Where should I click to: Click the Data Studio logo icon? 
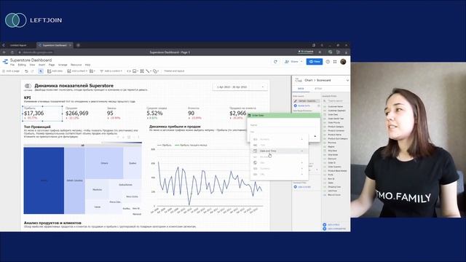pyautogui.click(x=5, y=62)
